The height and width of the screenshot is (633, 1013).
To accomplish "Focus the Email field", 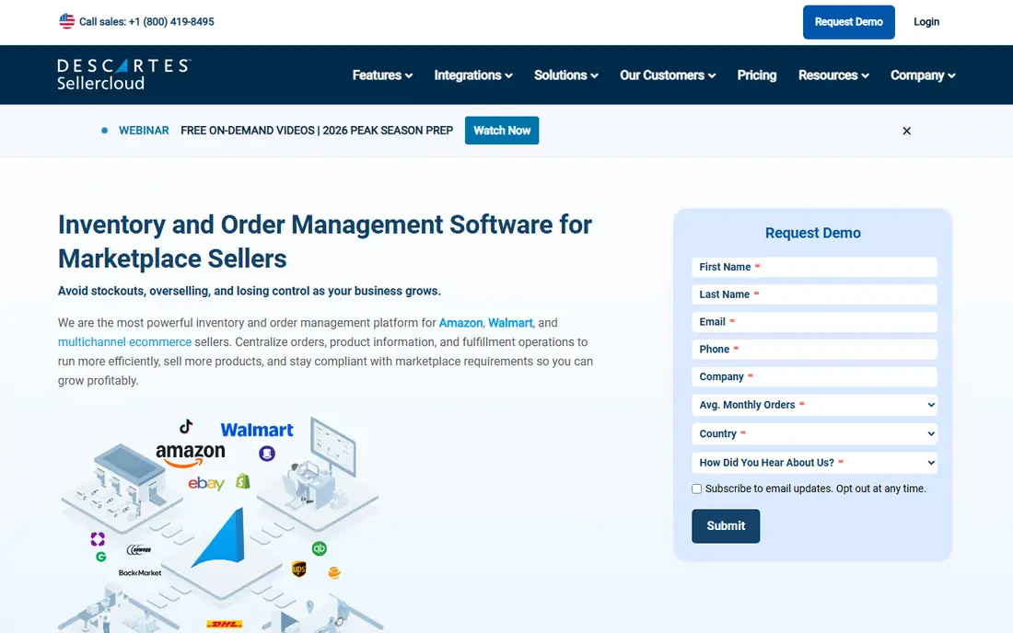I will (x=814, y=322).
